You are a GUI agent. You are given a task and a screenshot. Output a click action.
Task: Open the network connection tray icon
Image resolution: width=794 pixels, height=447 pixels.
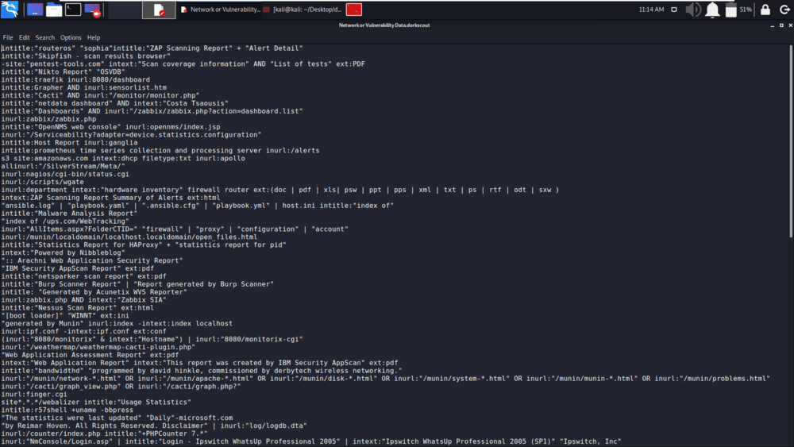pos(674,9)
